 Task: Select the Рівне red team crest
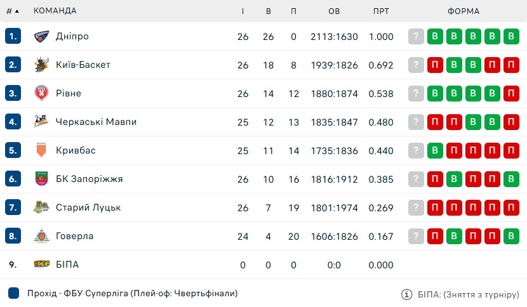coord(42,93)
